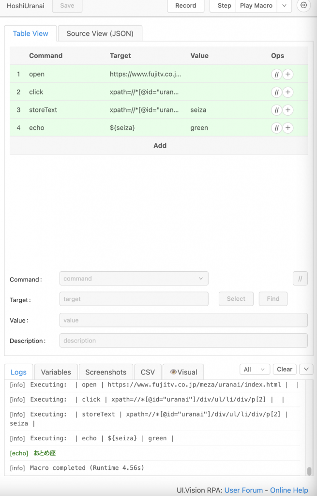Screen dimensions: 317x496
Task: Open the settings gear icon
Action: [303, 5]
